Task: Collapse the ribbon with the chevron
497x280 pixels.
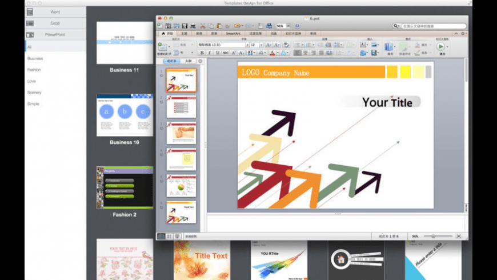Action: 456,34
